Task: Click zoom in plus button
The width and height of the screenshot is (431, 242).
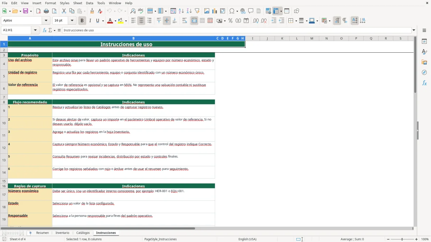Action: (417, 239)
